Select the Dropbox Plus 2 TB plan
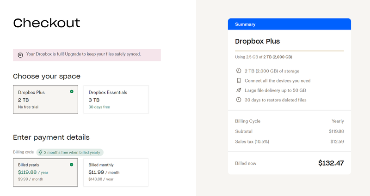Viewport: 370px width, 196px height. coord(45,99)
